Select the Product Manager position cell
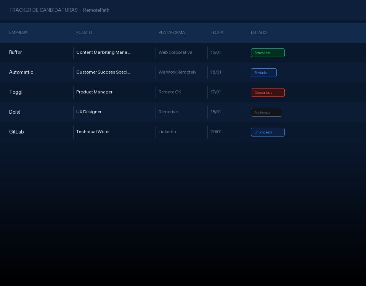The image size is (366, 286). pos(94,92)
